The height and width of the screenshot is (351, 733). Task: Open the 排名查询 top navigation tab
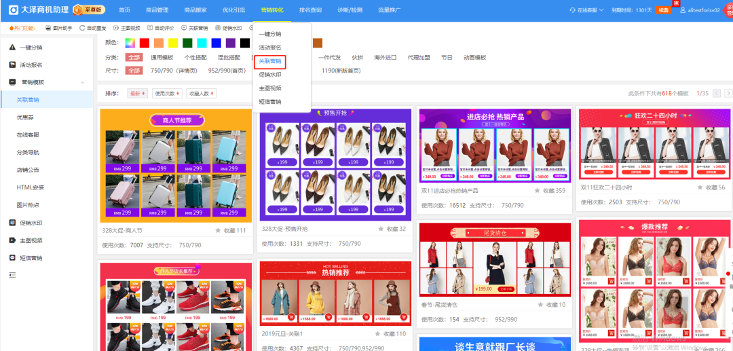[x=310, y=10]
